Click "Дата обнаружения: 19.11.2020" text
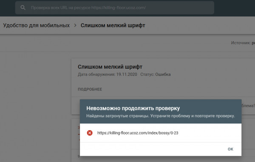Image resolution: width=255 pixels, height=162 pixels. [108, 75]
